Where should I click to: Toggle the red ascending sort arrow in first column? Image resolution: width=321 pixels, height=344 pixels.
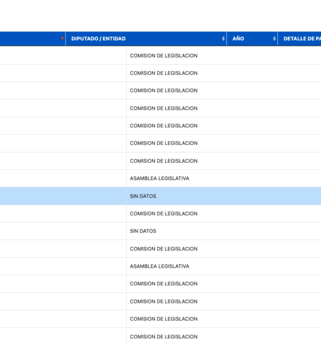[62, 38]
